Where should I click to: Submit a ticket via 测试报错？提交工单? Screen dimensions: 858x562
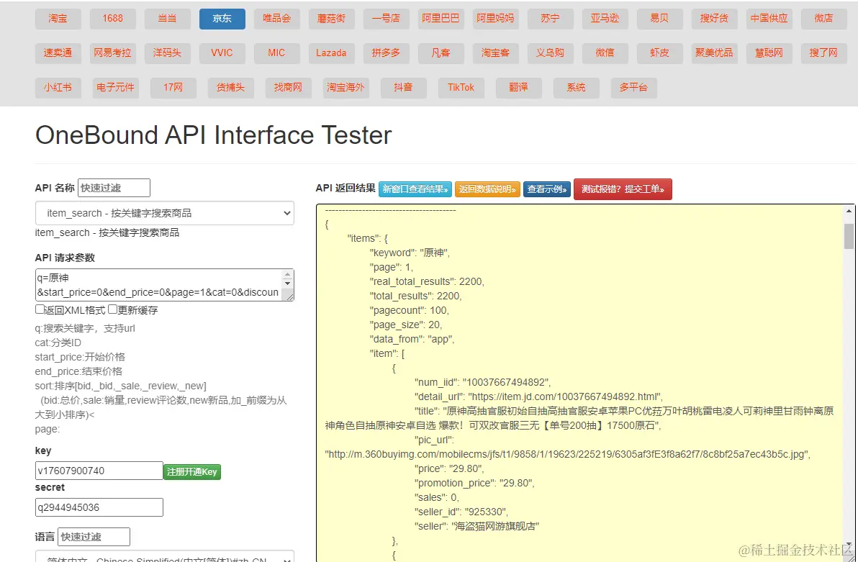coord(623,189)
